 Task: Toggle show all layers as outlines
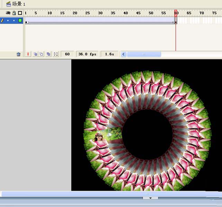coord(20,13)
